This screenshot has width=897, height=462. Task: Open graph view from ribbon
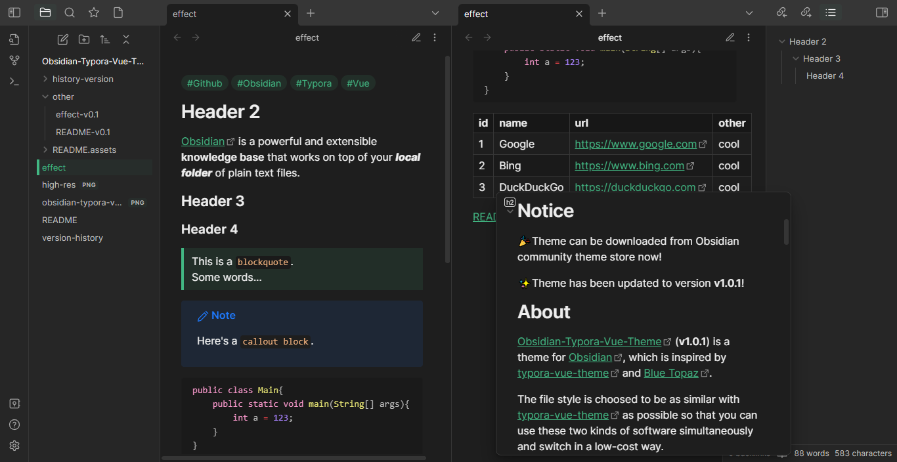point(14,60)
